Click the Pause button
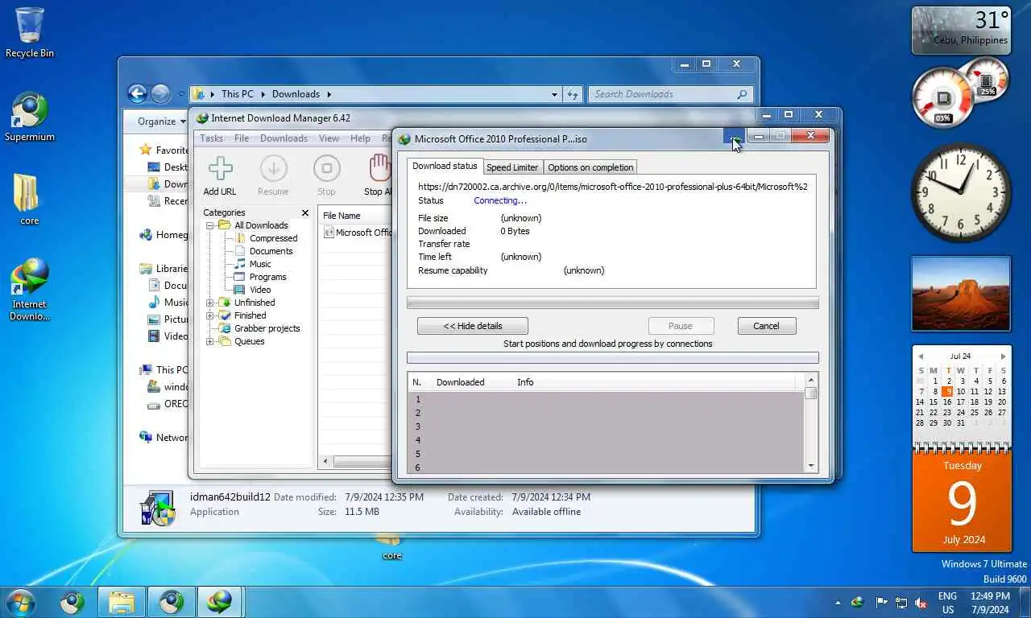This screenshot has width=1031, height=618. 681,326
